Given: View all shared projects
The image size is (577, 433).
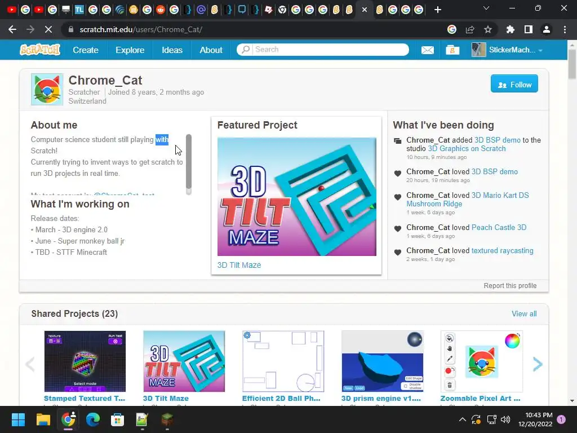Looking at the screenshot, I should (x=524, y=313).
